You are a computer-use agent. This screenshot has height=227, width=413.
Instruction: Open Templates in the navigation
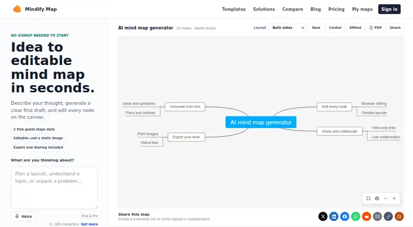234,9
